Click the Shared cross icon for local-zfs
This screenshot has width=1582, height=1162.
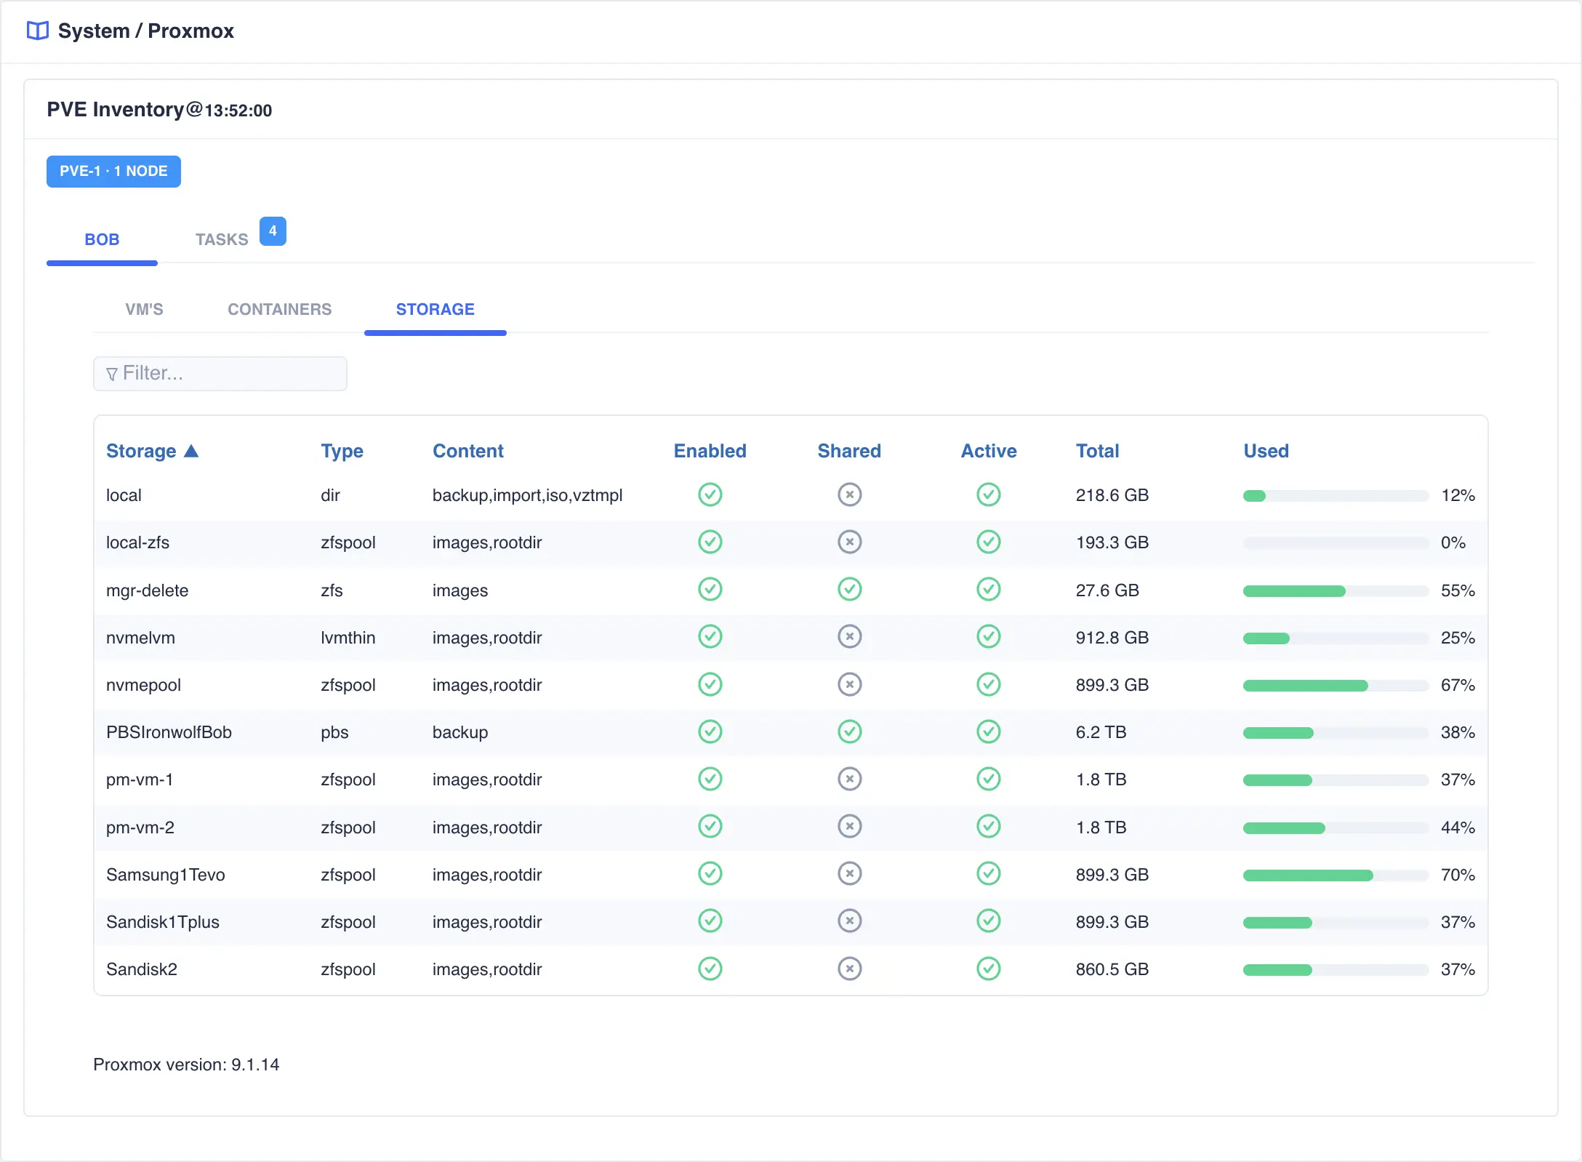coord(849,542)
